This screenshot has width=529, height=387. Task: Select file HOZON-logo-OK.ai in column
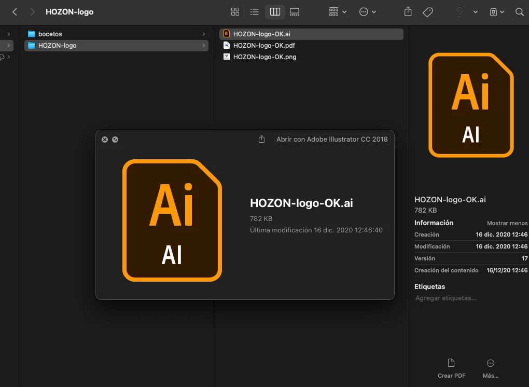(311, 34)
